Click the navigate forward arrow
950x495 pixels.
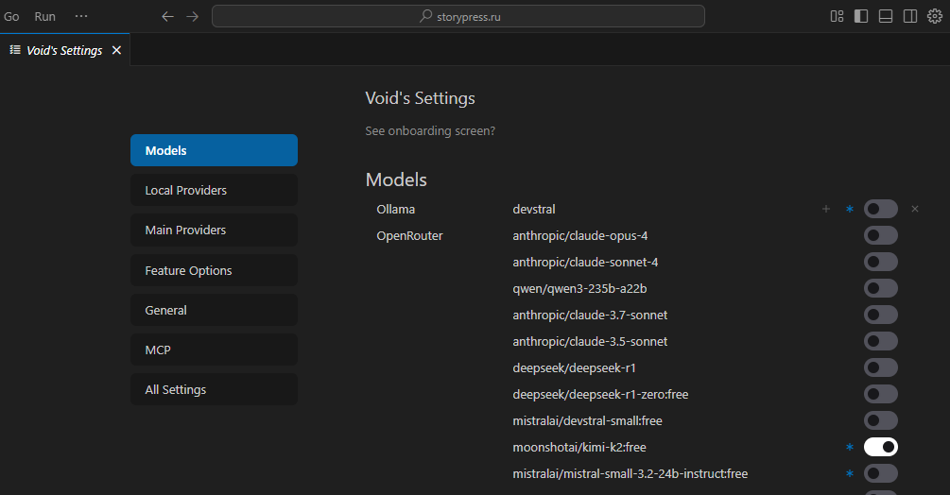point(192,16)
